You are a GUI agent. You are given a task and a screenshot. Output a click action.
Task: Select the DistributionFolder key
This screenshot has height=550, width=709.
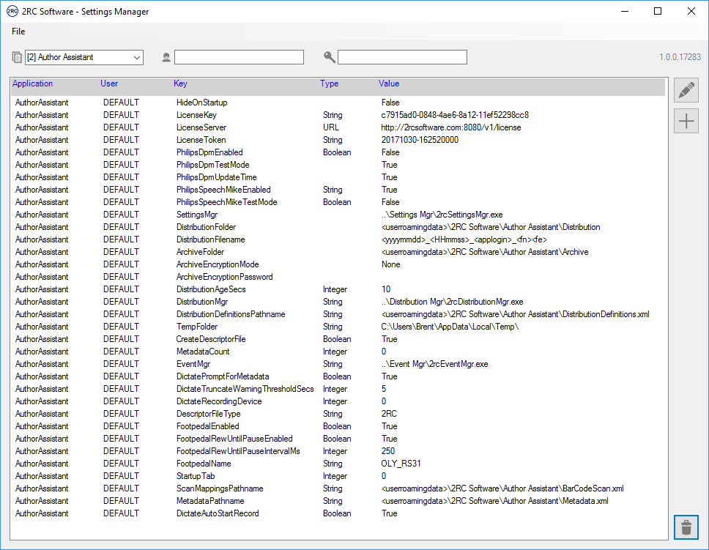[x=206, y=227]
